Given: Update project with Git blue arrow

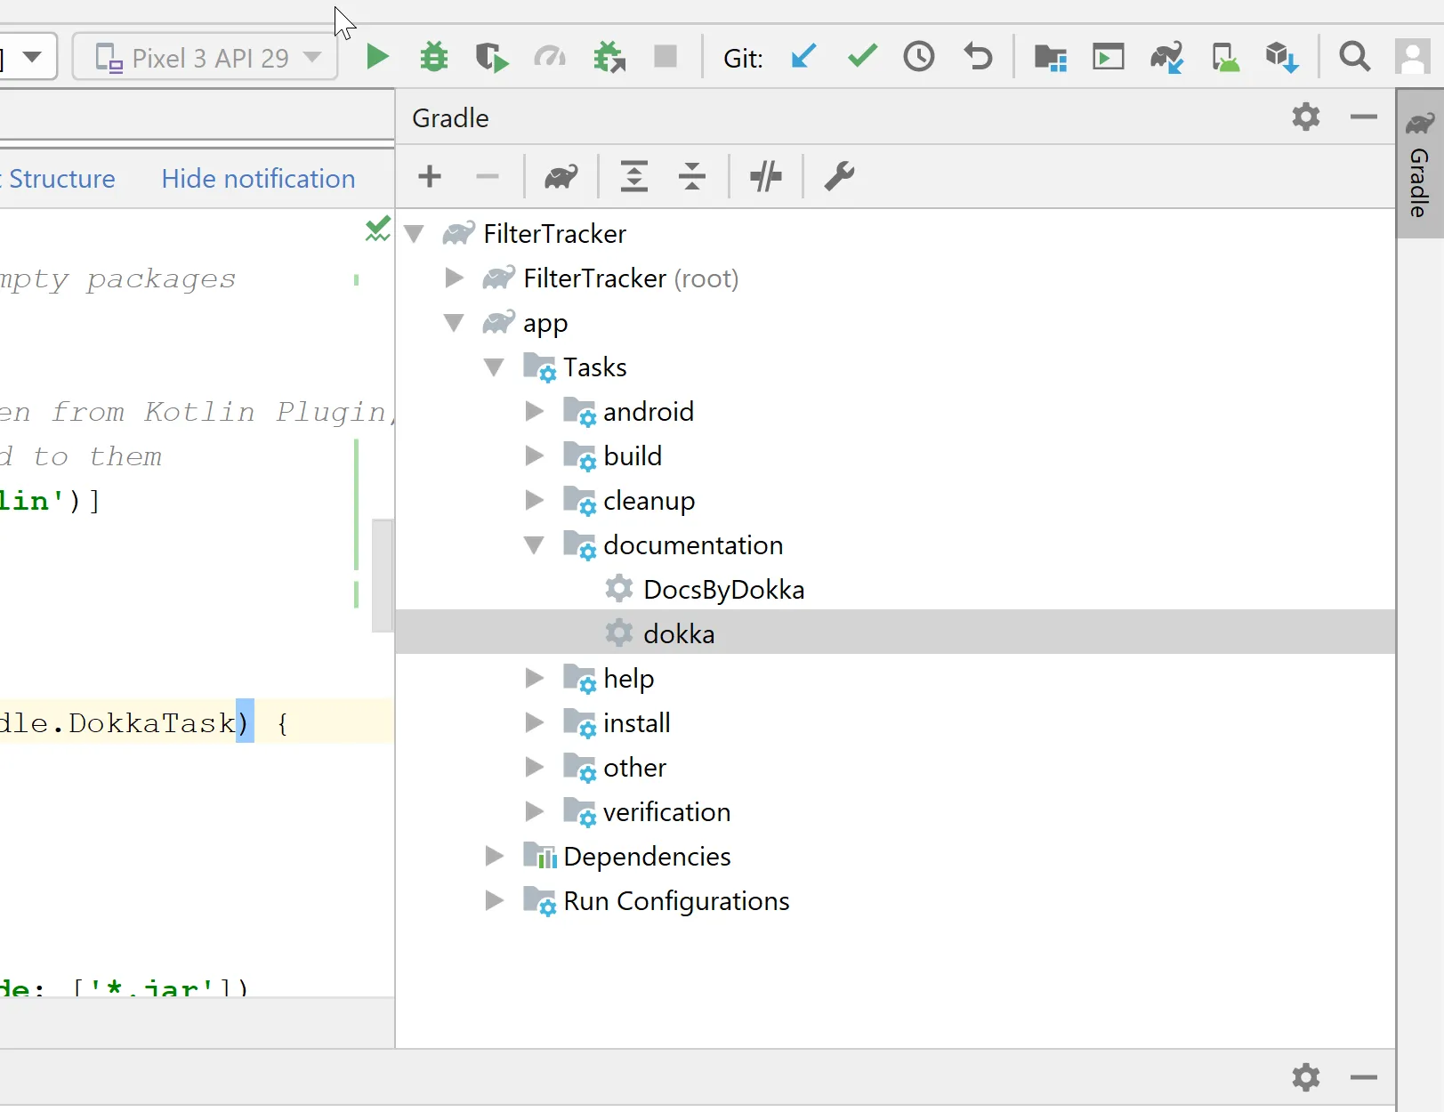Looking at the screenshot, I should pos(803,56).
